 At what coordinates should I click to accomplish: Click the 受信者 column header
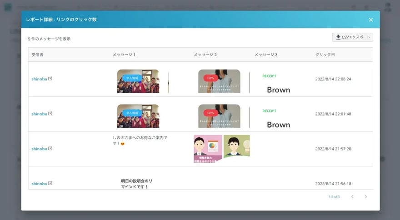[x=38, y=55]
